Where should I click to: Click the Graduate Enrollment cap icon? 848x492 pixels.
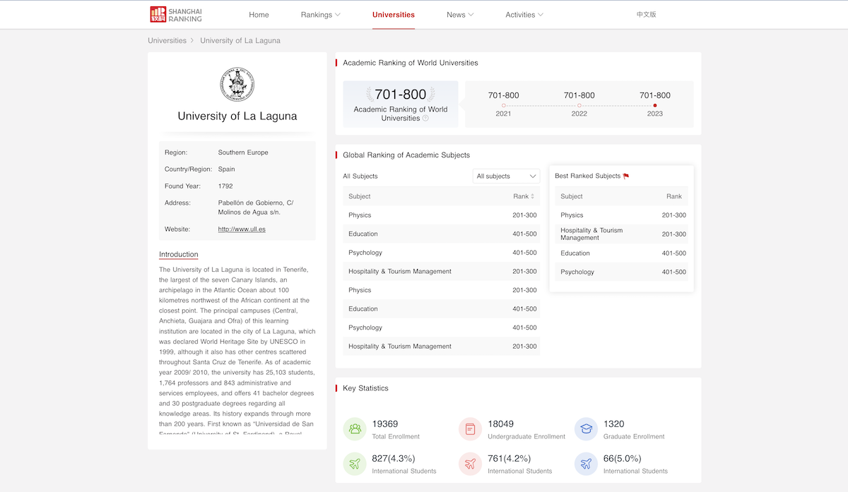(586, 428)
